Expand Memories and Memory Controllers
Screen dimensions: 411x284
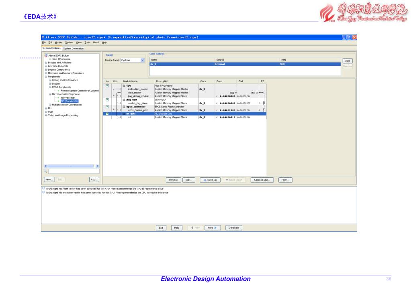click(46, 73)
